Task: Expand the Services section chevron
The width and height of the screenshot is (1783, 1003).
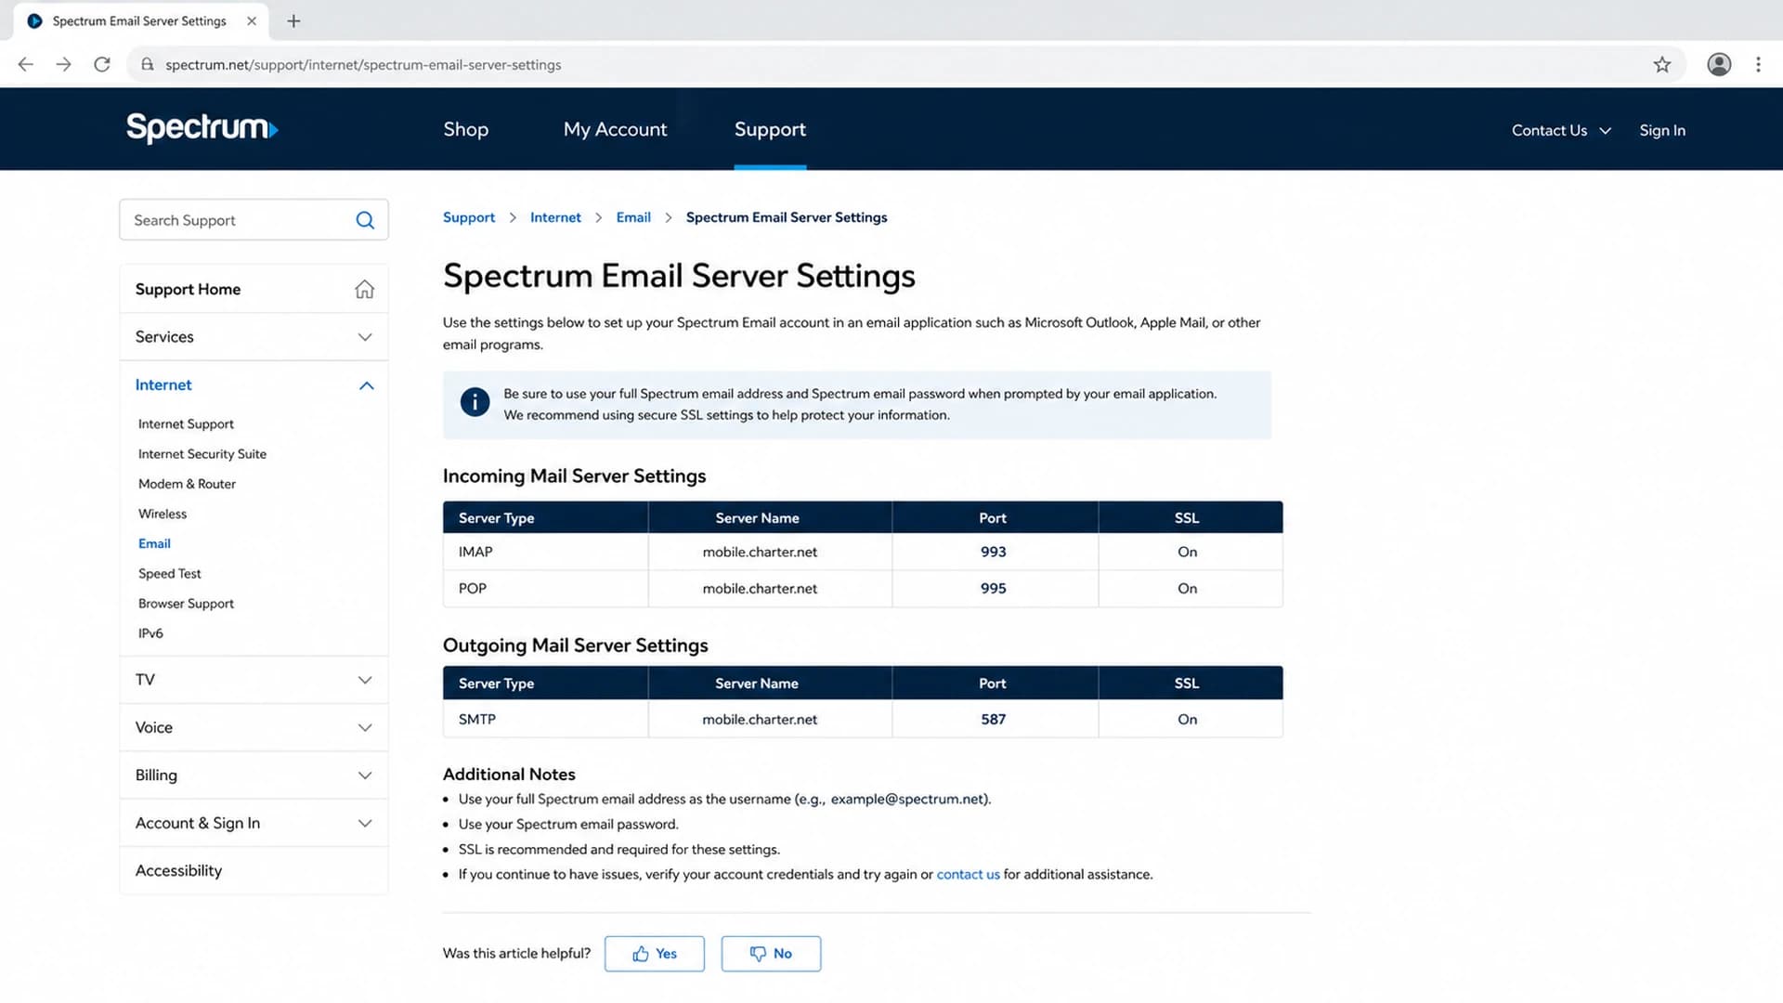Action: point(365,337)
